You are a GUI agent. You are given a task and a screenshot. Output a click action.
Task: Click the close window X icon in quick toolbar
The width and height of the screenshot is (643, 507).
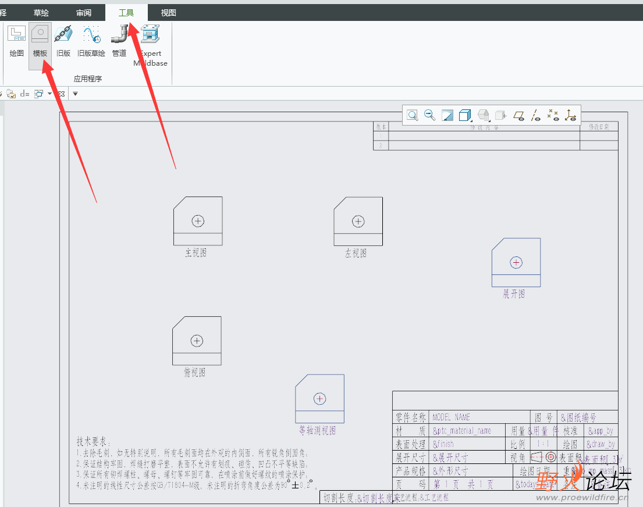tap(62, 94)
